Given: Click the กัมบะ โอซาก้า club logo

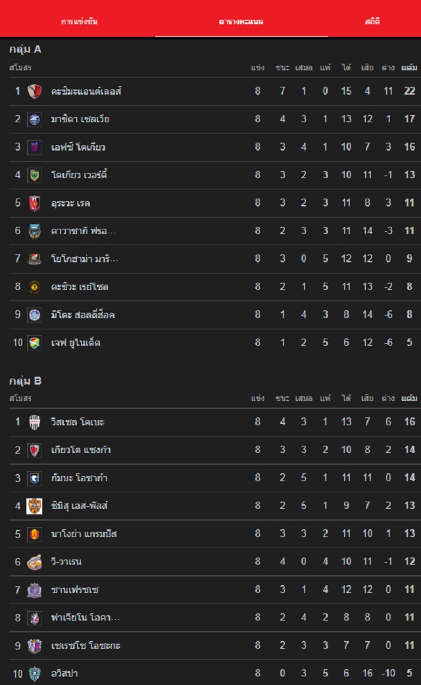Looking at the screenshot, I should [x=35, y=478].
